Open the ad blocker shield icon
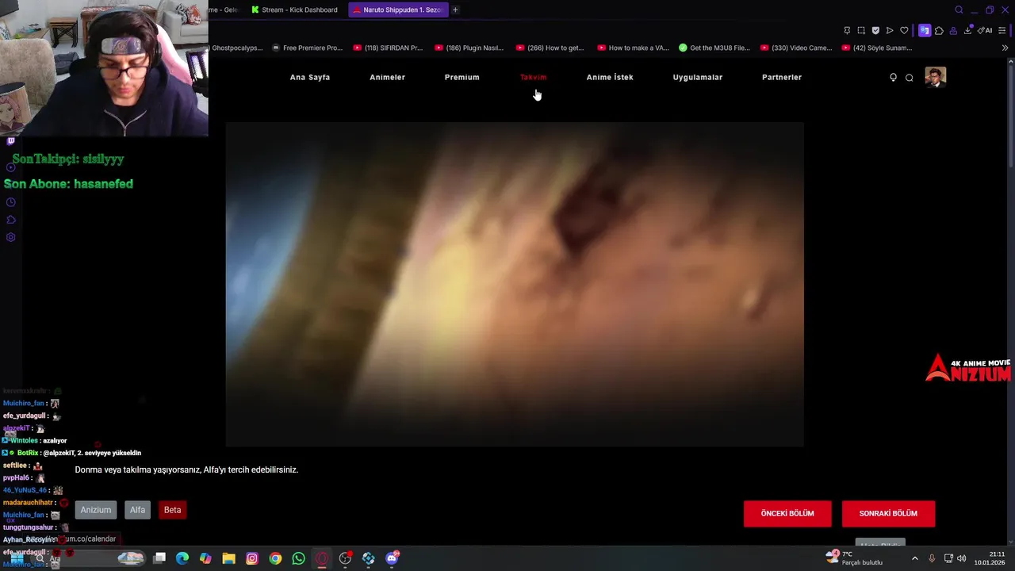 pos(875,31)
